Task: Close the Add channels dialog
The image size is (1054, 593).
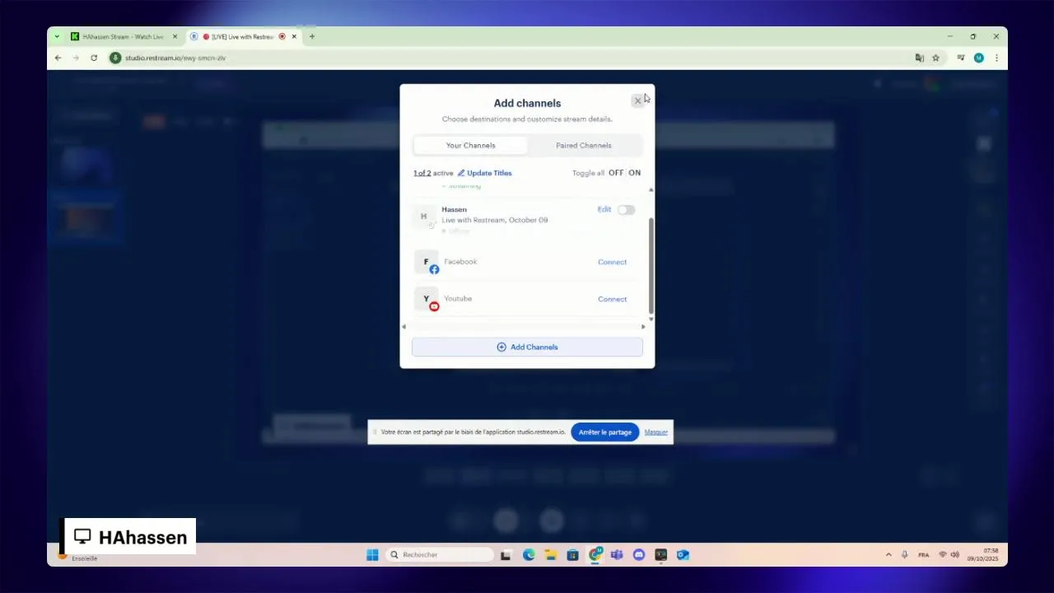Action: coord(637,100)
